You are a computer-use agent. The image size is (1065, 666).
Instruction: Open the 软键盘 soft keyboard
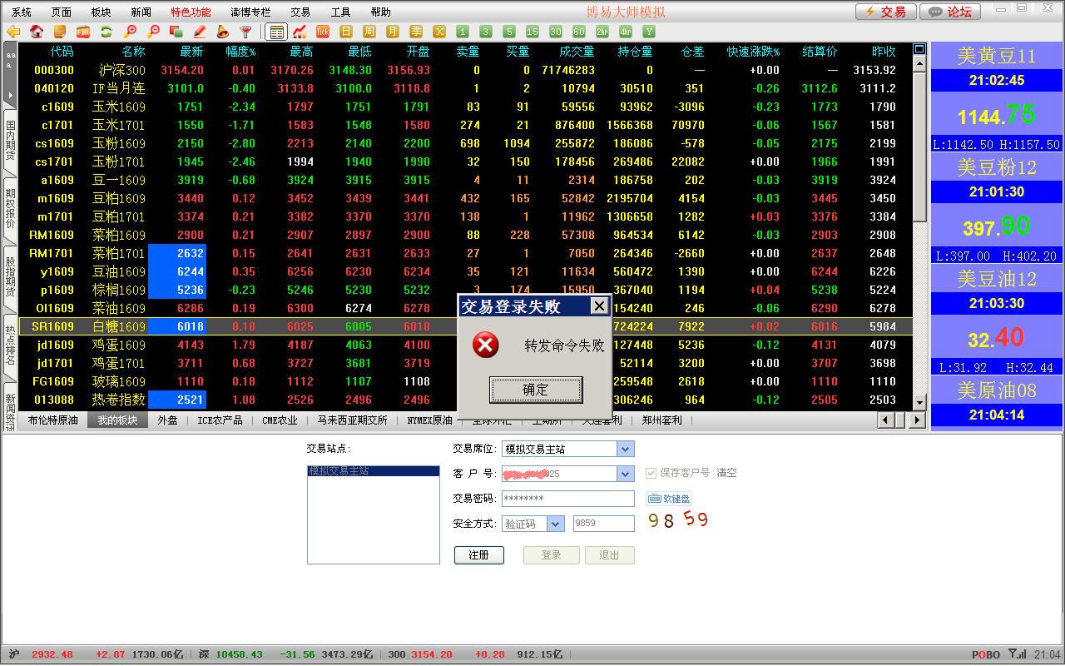click(x=670, y=499)
